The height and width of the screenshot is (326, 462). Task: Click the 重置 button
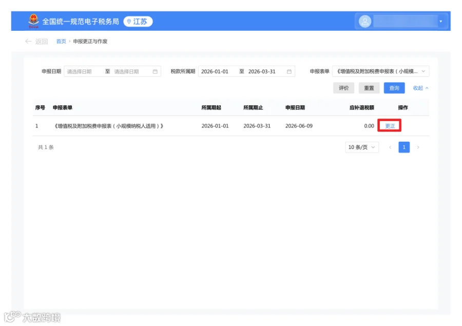[x=369, y=88]
